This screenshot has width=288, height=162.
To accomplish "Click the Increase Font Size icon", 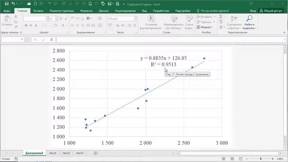I will coord(61,18).
